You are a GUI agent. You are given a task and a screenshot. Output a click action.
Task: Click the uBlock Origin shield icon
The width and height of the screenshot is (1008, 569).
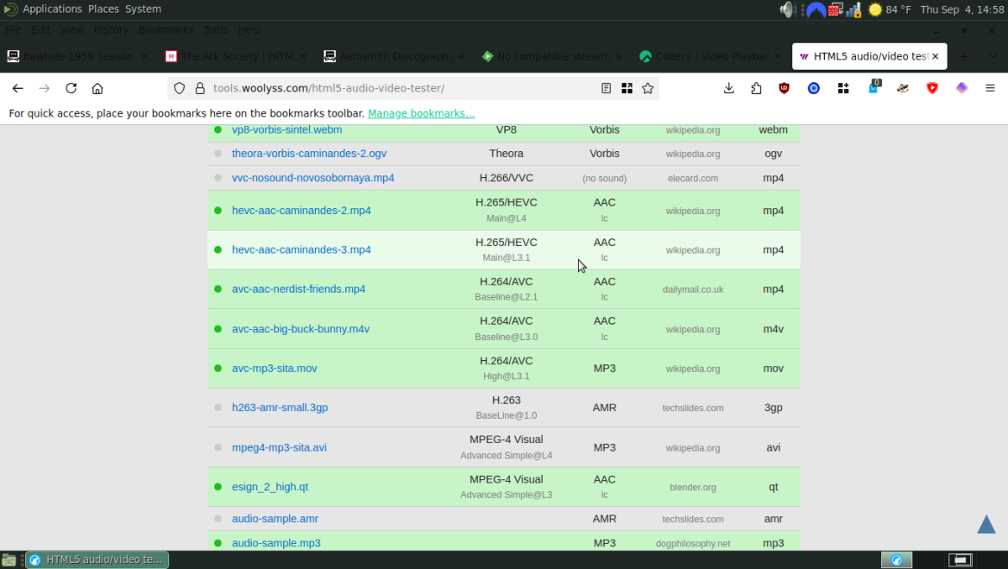[x=784, y=87]
